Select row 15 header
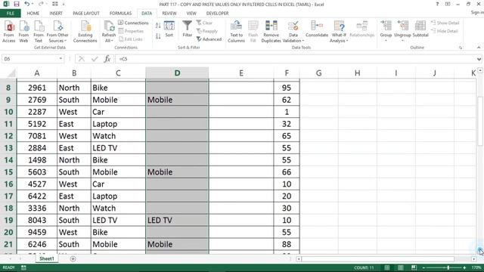 (8, 172)
